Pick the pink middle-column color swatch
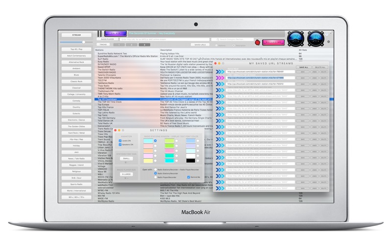The width and height of the screenshot is (392, 245). click(169, 151)
